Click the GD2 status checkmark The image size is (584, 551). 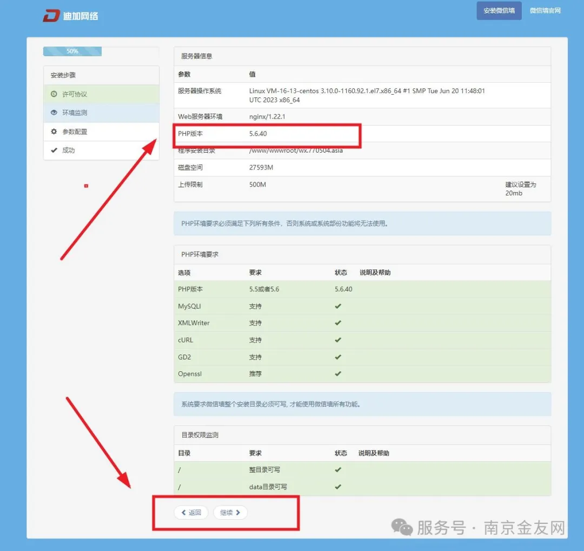click(x=338, y=357)
